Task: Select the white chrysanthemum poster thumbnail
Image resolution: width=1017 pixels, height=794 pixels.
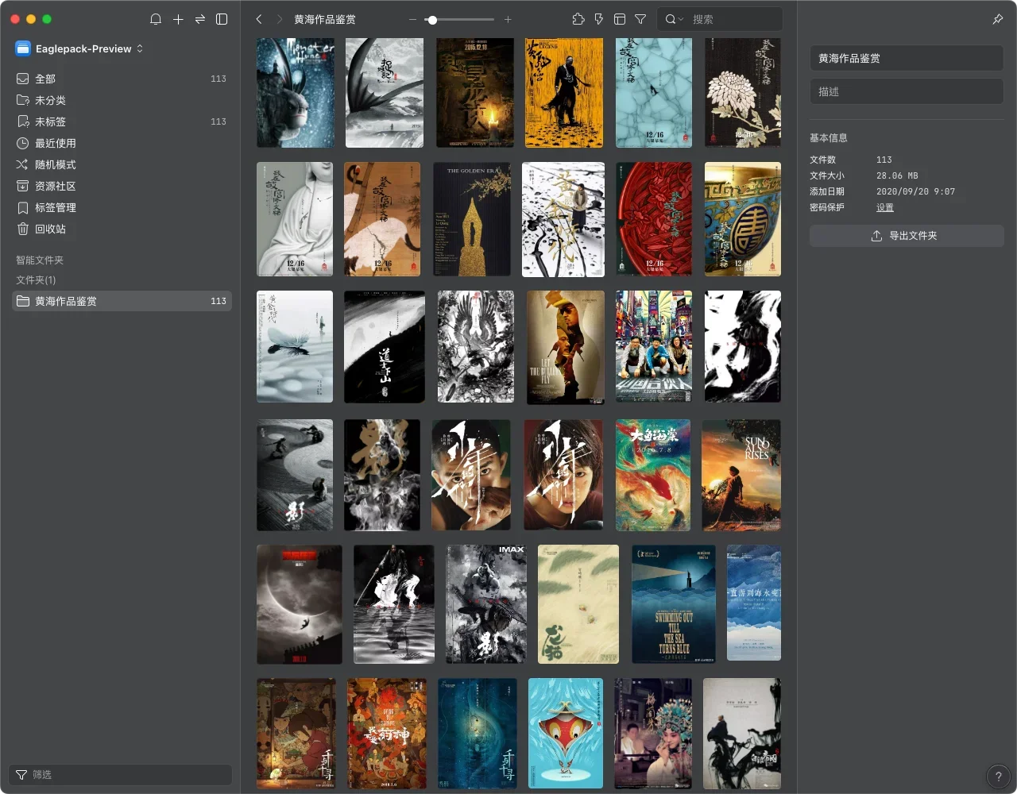Action: point(743,93)
